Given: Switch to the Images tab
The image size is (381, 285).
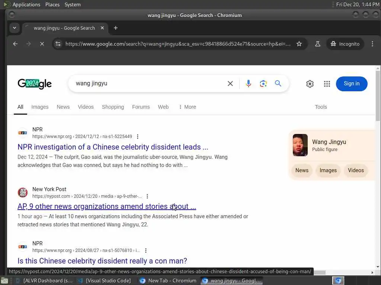Looking at the screenshot, I should [x=40, y=107].
